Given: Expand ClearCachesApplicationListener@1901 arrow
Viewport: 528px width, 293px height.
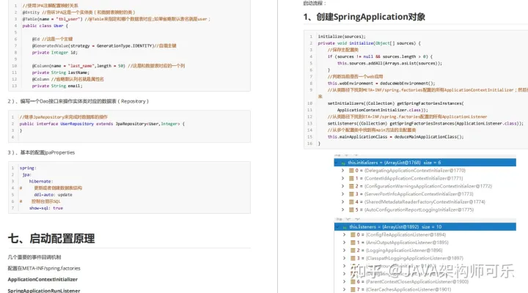Looking at the screenshot, I should pyautogui.click(x=344, y=289).
